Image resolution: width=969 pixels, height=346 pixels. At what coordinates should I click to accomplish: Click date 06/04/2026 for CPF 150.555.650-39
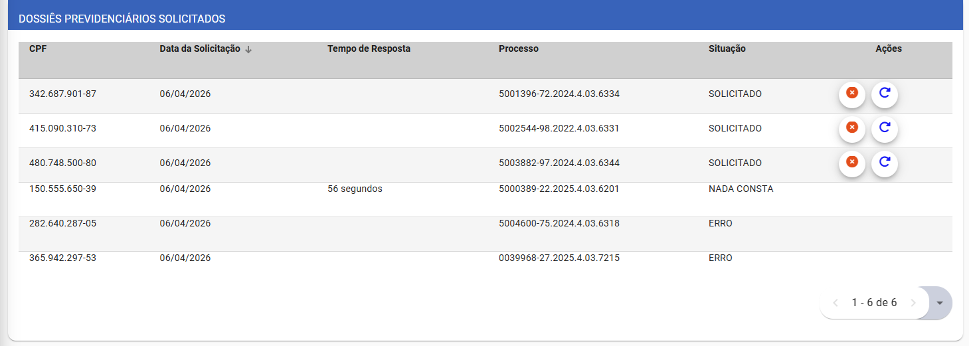point(185,189)
